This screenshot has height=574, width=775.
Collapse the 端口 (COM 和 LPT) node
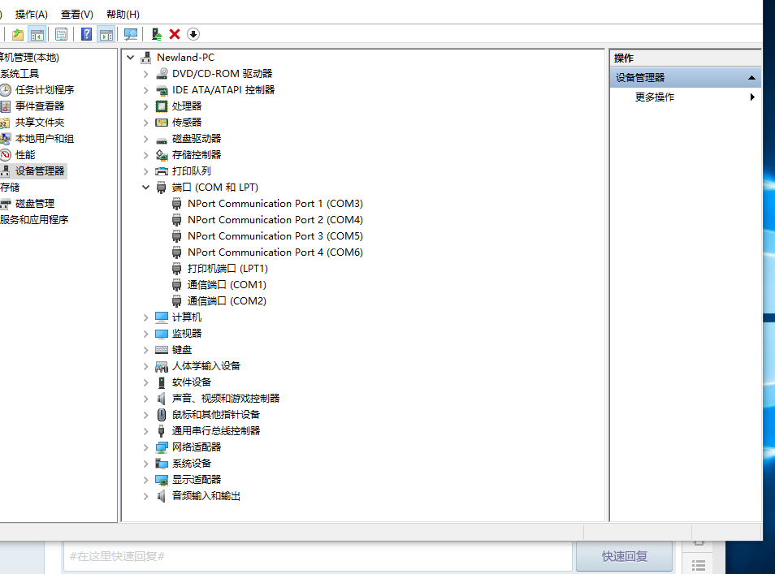tap(146, 188)
